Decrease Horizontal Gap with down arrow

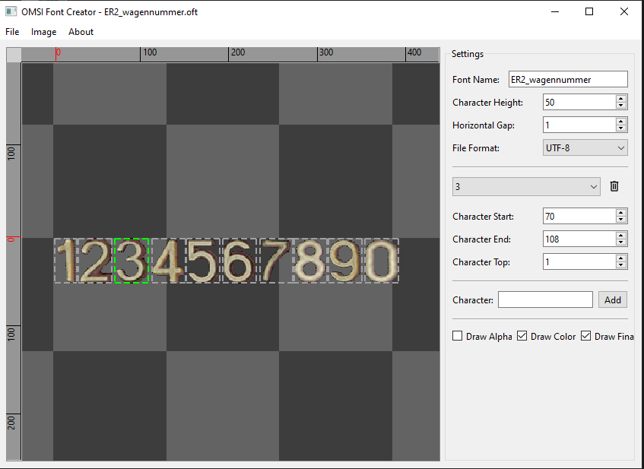tap(621, 128)
